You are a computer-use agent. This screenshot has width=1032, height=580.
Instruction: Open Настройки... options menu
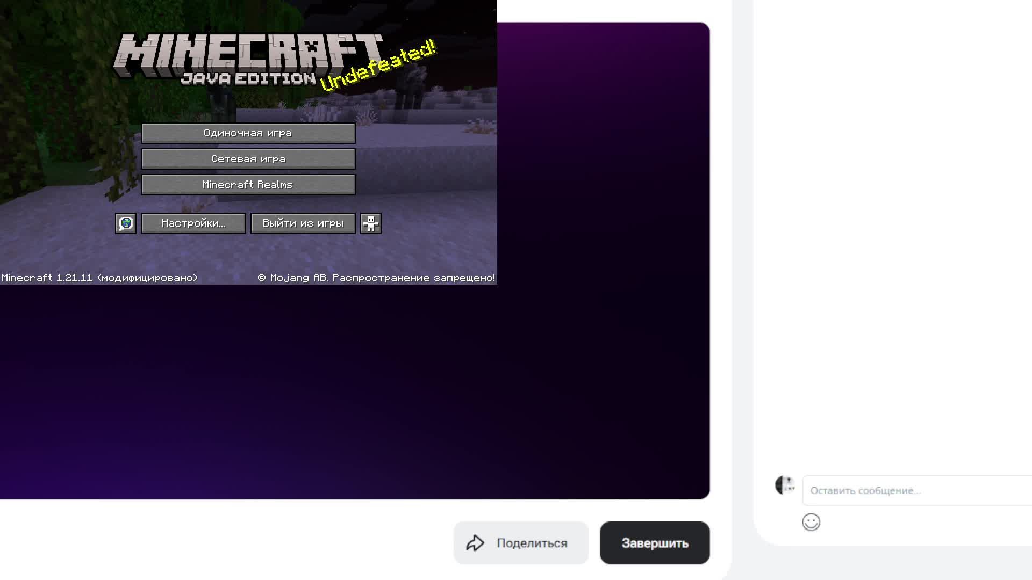coord(193,223)
